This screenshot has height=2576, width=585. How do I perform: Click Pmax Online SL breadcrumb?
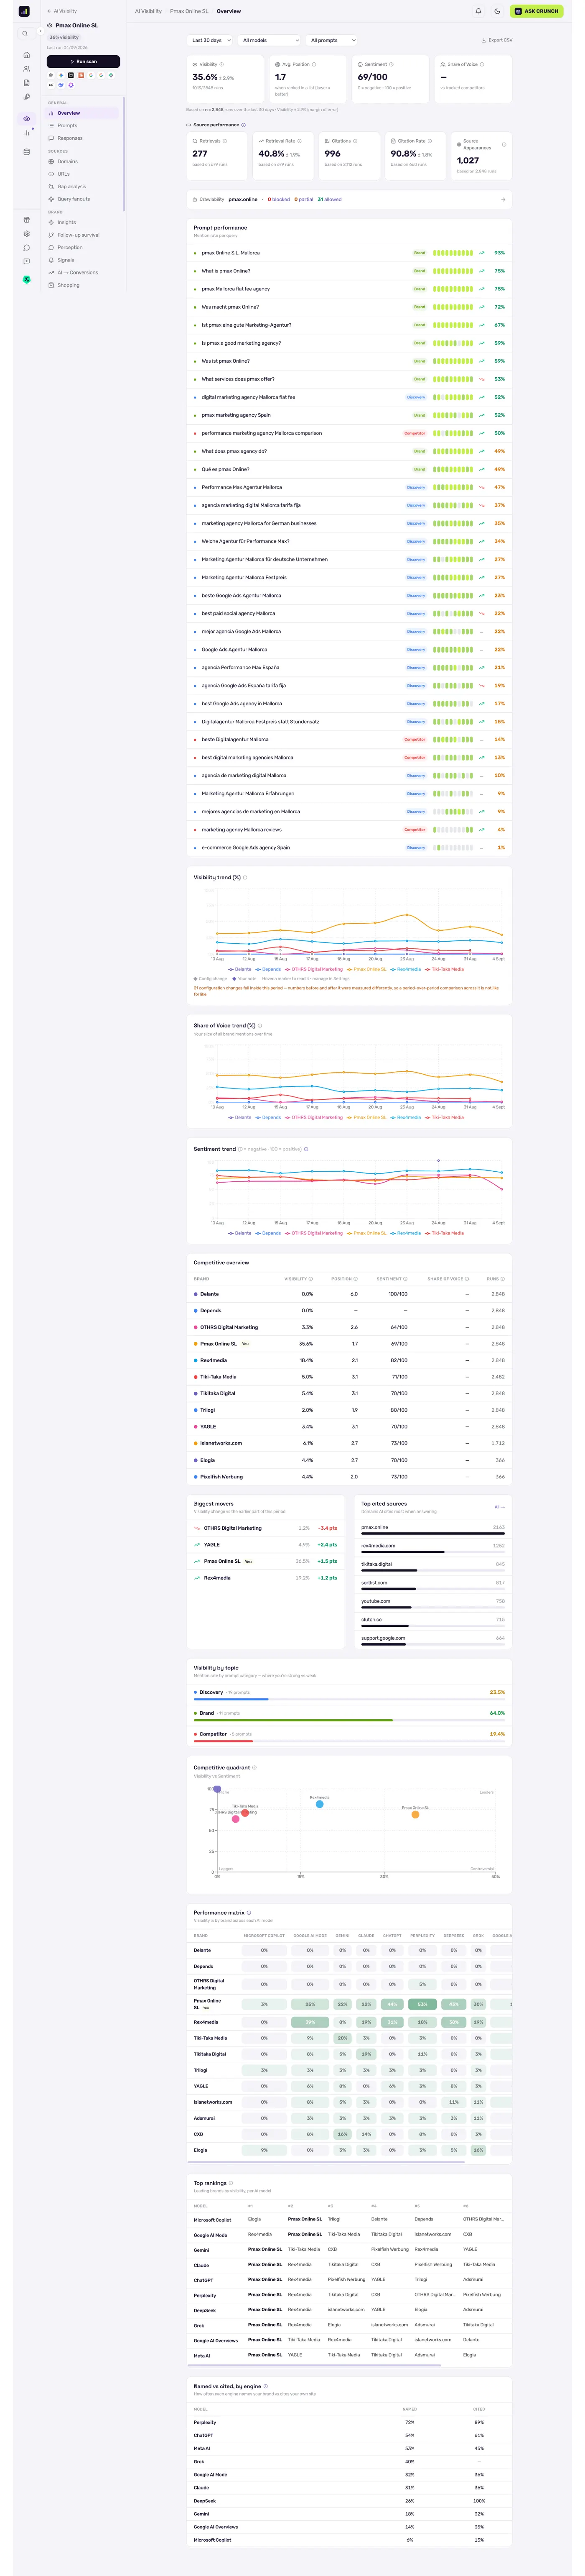point(189,11)
